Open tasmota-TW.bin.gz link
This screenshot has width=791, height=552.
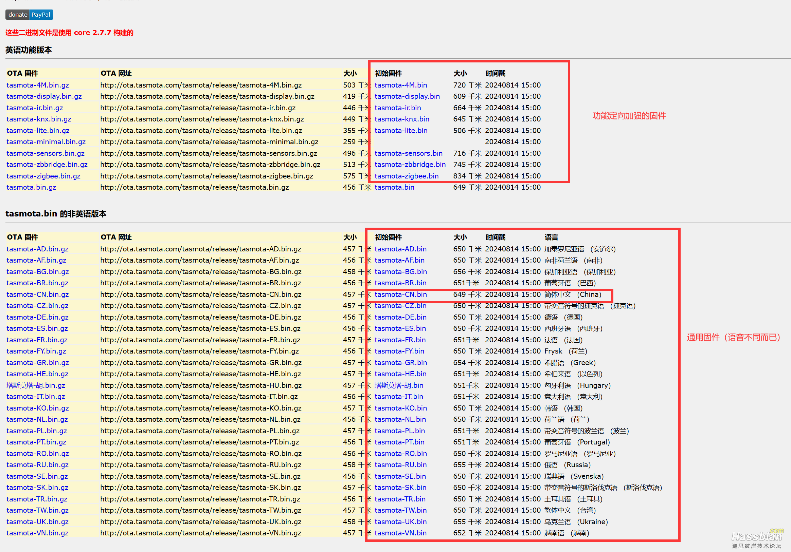pyautogui.click(x=38, y=510)
